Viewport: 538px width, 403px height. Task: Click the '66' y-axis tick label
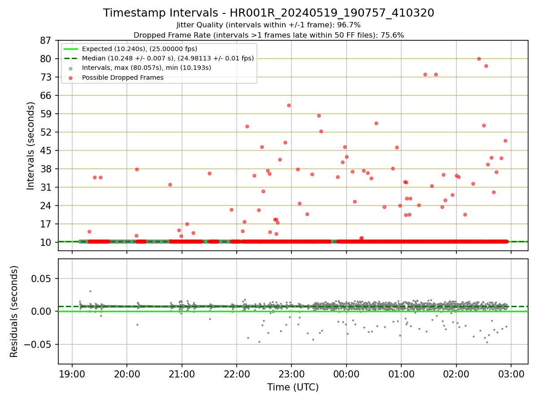pyautogui.click(x=46, y=95)
